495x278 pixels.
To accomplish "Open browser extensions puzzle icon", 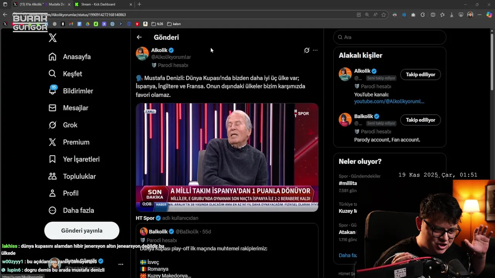I will 423,15.
